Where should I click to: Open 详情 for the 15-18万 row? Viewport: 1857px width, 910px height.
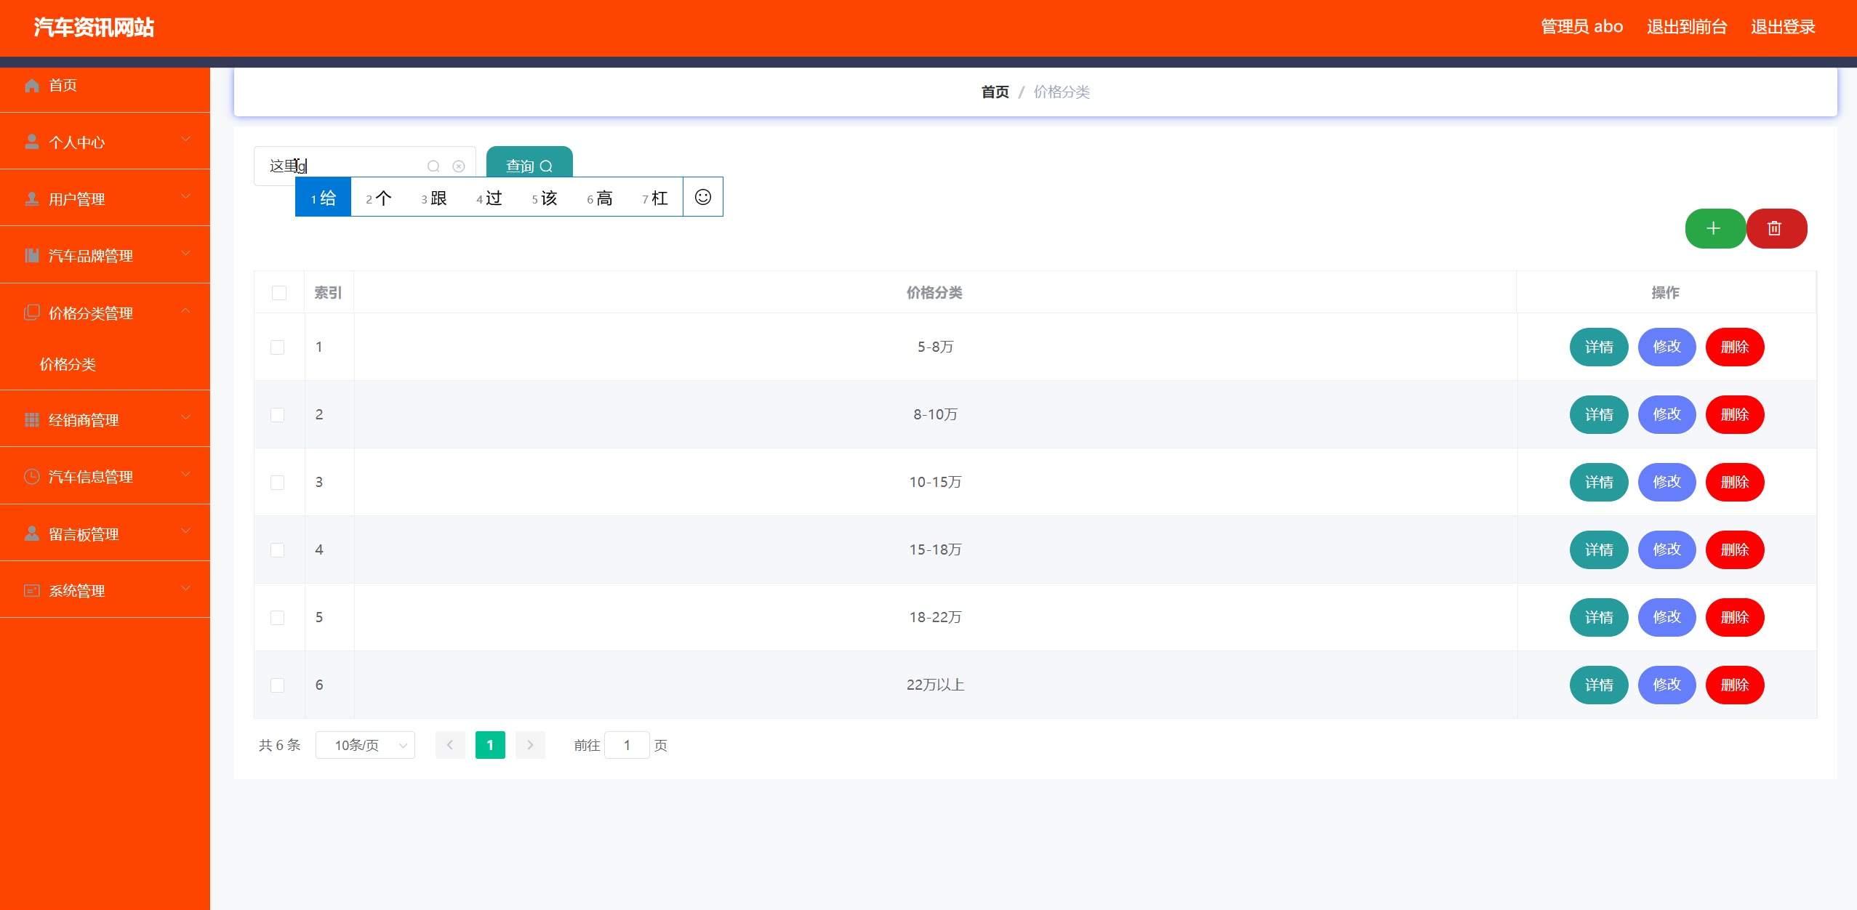(x=1599, y=549)
